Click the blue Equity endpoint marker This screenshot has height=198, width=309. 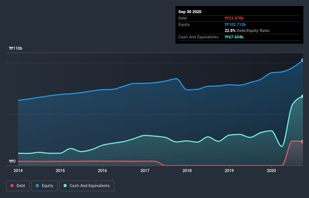click(x=302, y=60)
